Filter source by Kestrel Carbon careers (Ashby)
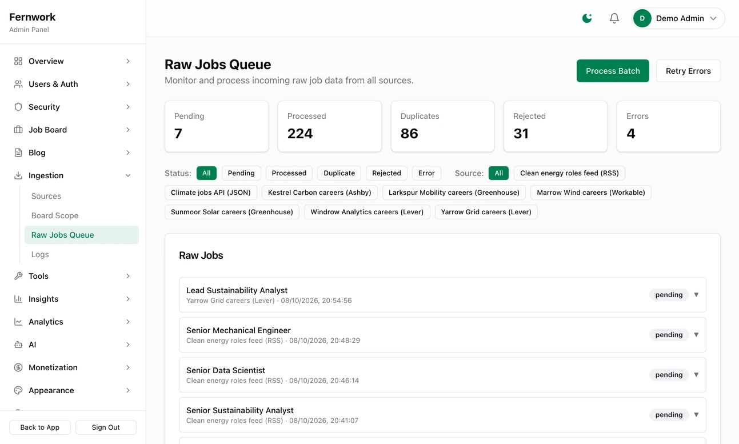The image size is (739, 444). tap(319, 193)
